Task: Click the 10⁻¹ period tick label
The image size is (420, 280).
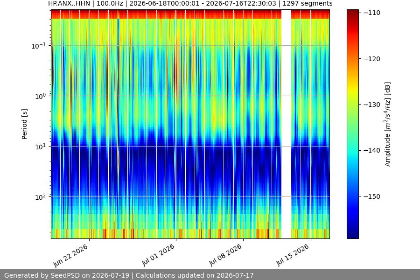Action: point(38,46)
